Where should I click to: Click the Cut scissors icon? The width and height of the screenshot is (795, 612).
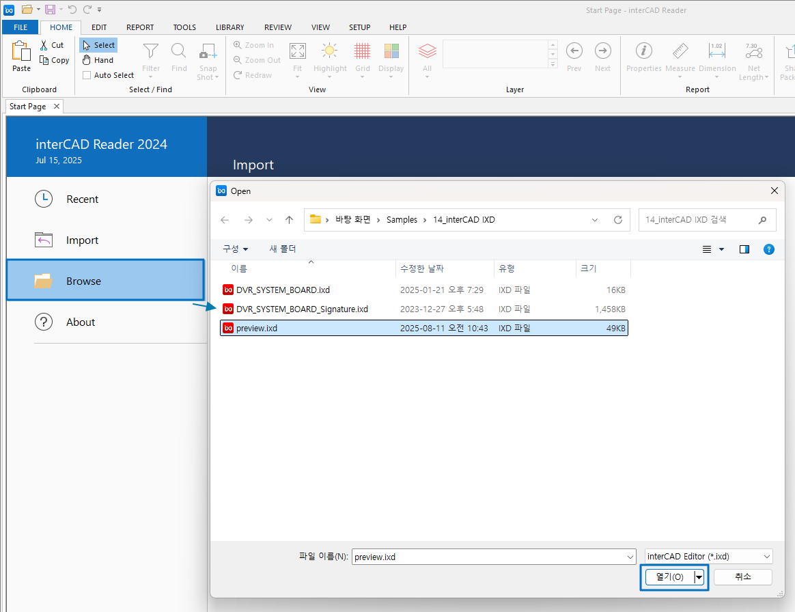click(x=44, y=45)
